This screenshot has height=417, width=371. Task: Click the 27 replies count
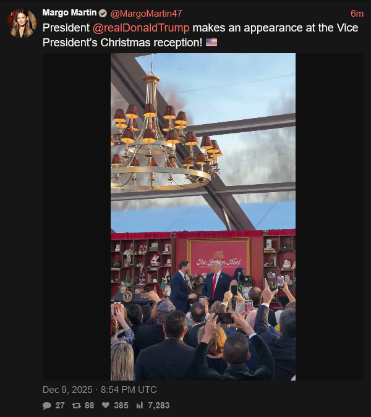pyautogui.click(x=60, y=405)
